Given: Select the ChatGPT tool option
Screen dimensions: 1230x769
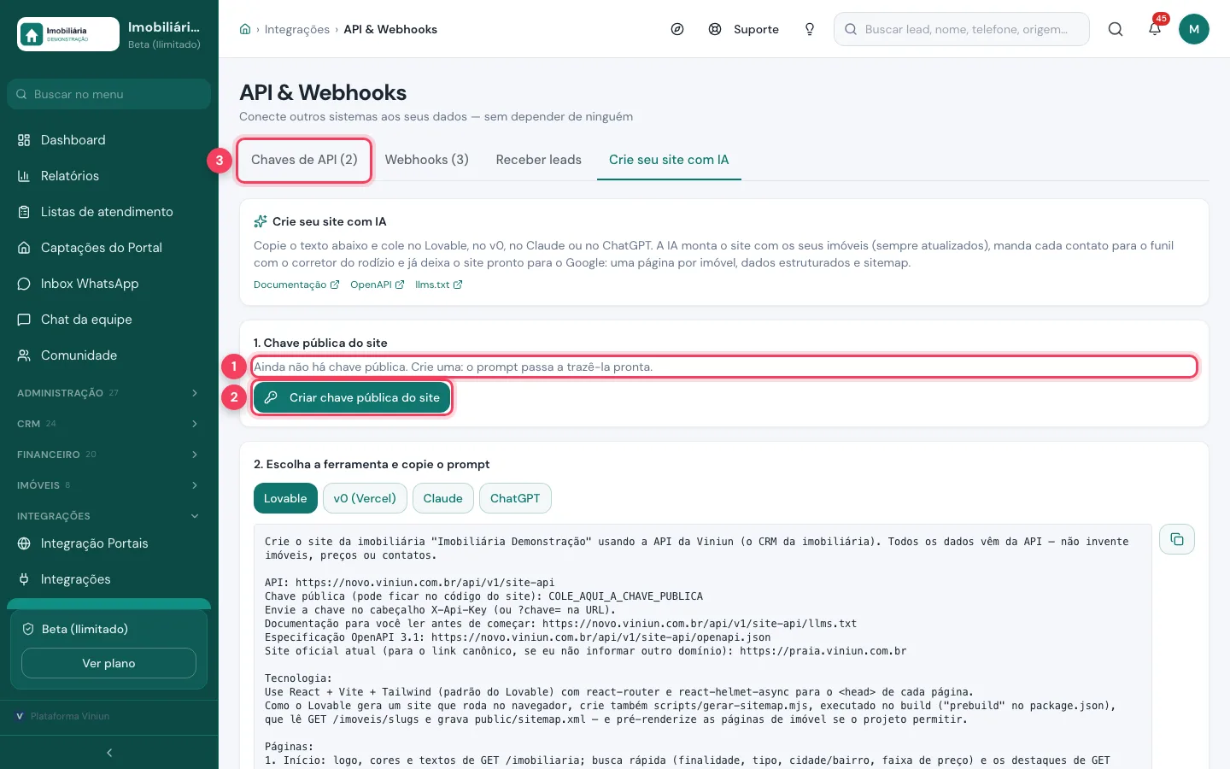Looking at the screenshot, I should (515, 498).
